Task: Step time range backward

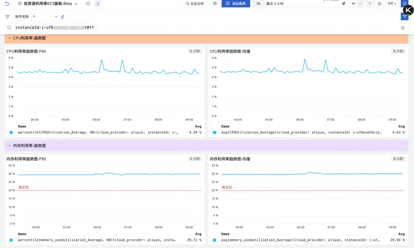Action: [x=353, y=4]
